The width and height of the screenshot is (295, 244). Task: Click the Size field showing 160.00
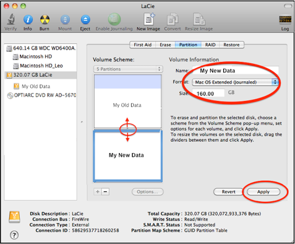pyautogui.click(x=208, y=94)
